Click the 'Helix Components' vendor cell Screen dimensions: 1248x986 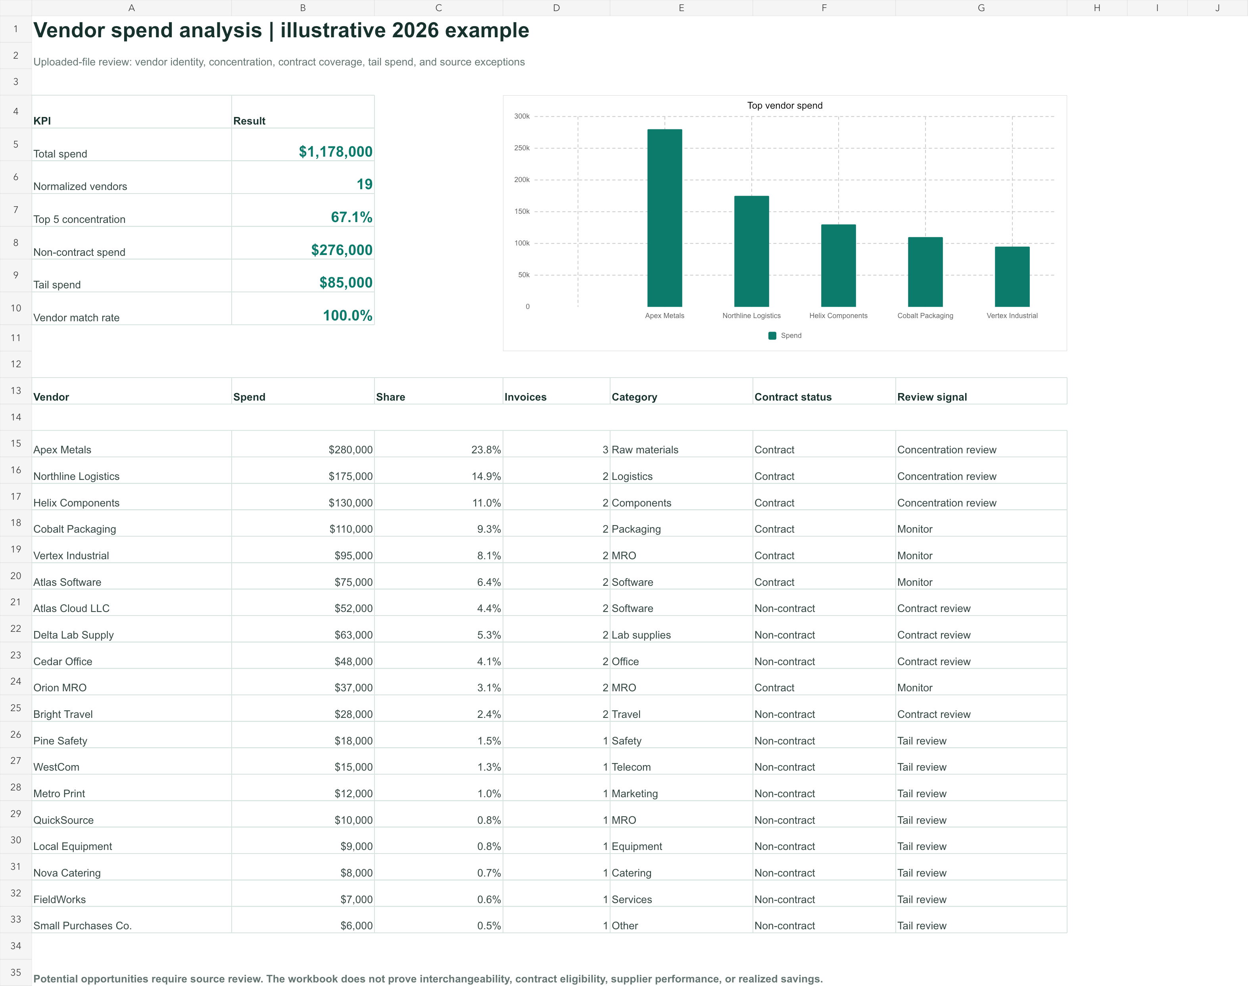(x=132, y=497)
